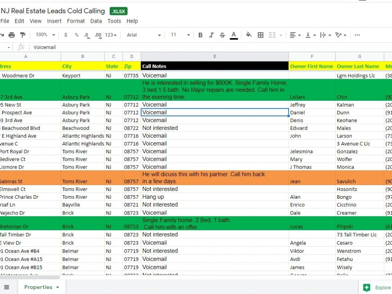392x294 pixels.
Task: Expand the horizontal align options dropdown
Action: [299, 35]
